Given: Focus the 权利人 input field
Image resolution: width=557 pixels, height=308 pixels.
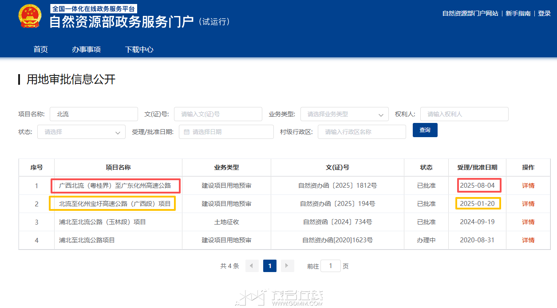Looking at the screenshot, I should point(464,114).
